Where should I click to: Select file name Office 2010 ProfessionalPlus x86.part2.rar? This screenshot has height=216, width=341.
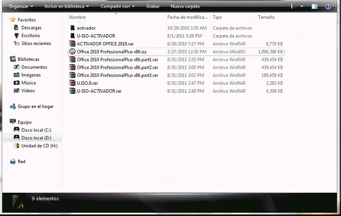pos(118,67)
